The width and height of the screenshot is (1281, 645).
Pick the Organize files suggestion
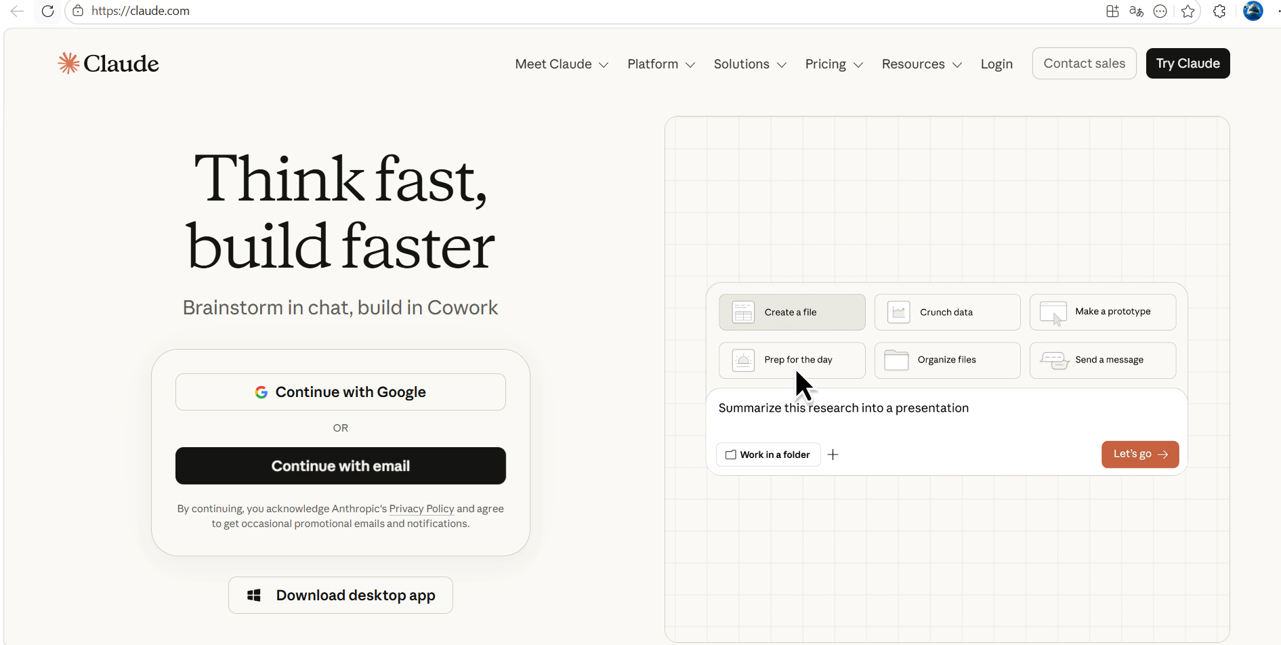[947, 360]
